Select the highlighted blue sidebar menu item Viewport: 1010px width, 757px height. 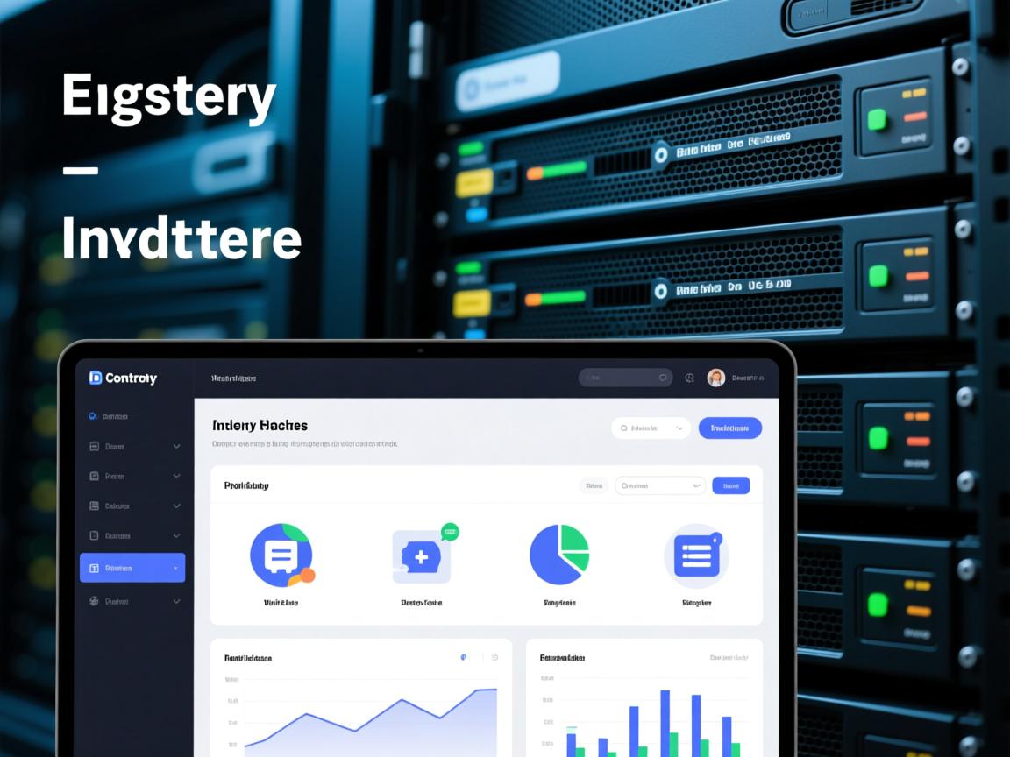pos(132,568)
